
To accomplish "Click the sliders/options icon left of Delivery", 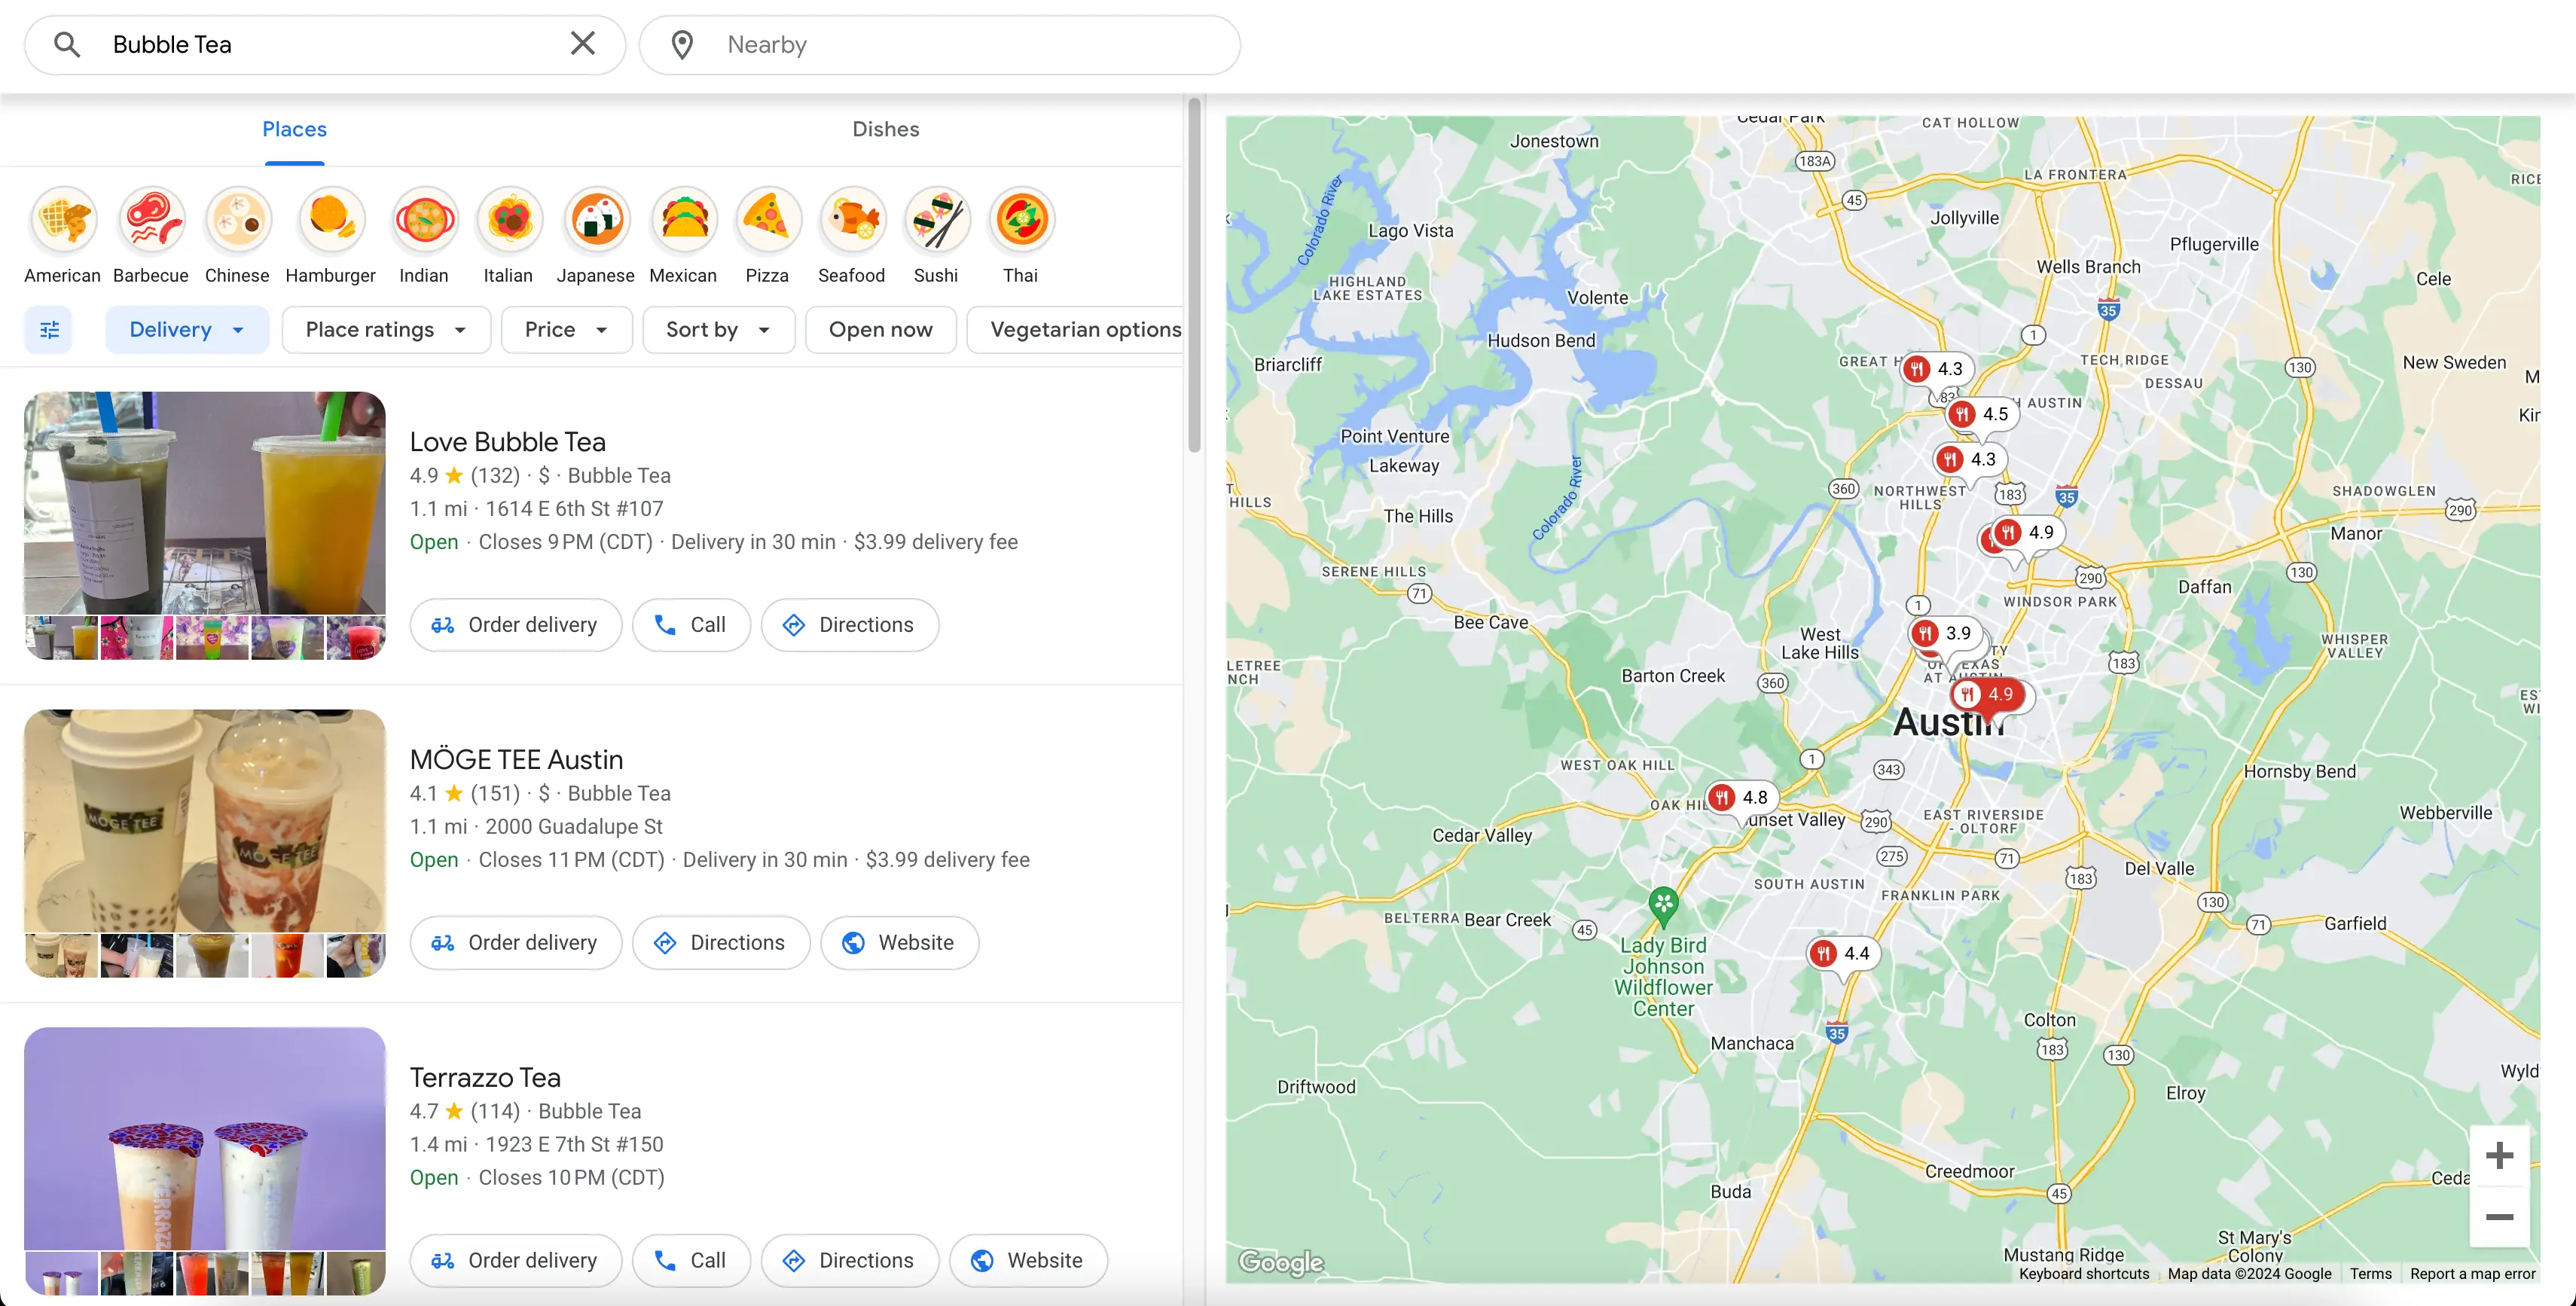I will (x=48, y=328).
